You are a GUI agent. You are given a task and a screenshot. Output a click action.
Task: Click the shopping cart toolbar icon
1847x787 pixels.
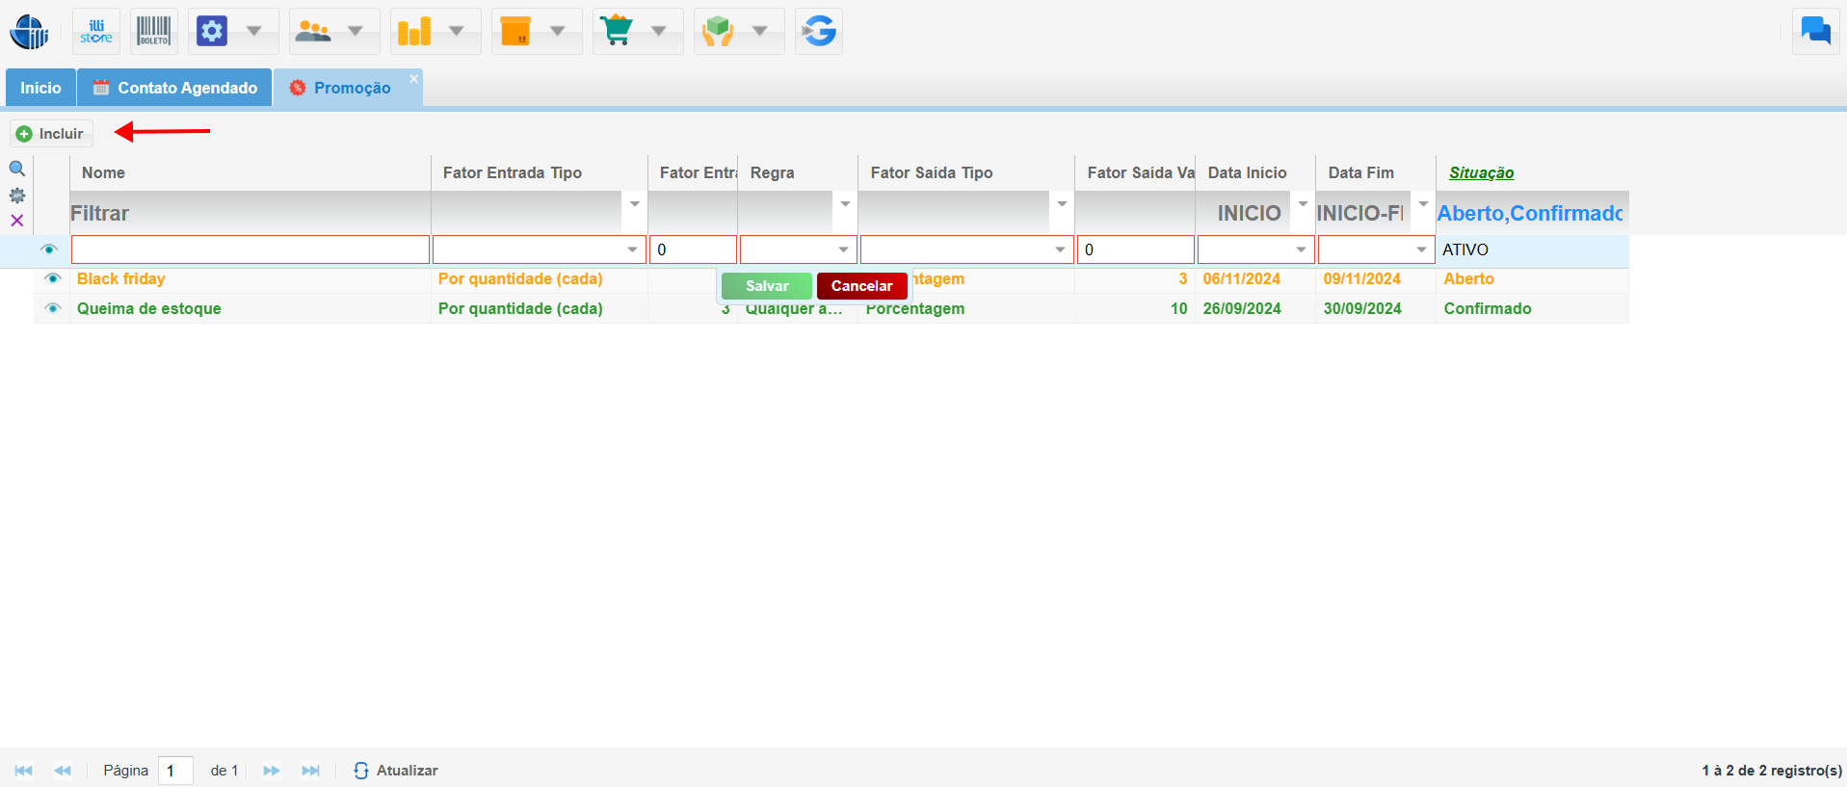617,32
